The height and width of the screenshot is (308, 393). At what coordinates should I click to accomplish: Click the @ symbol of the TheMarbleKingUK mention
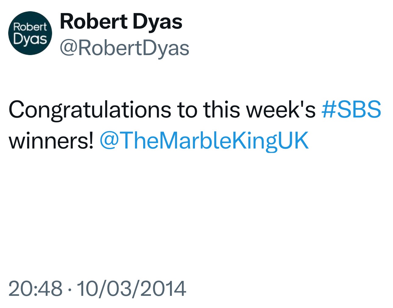point(109,141)
